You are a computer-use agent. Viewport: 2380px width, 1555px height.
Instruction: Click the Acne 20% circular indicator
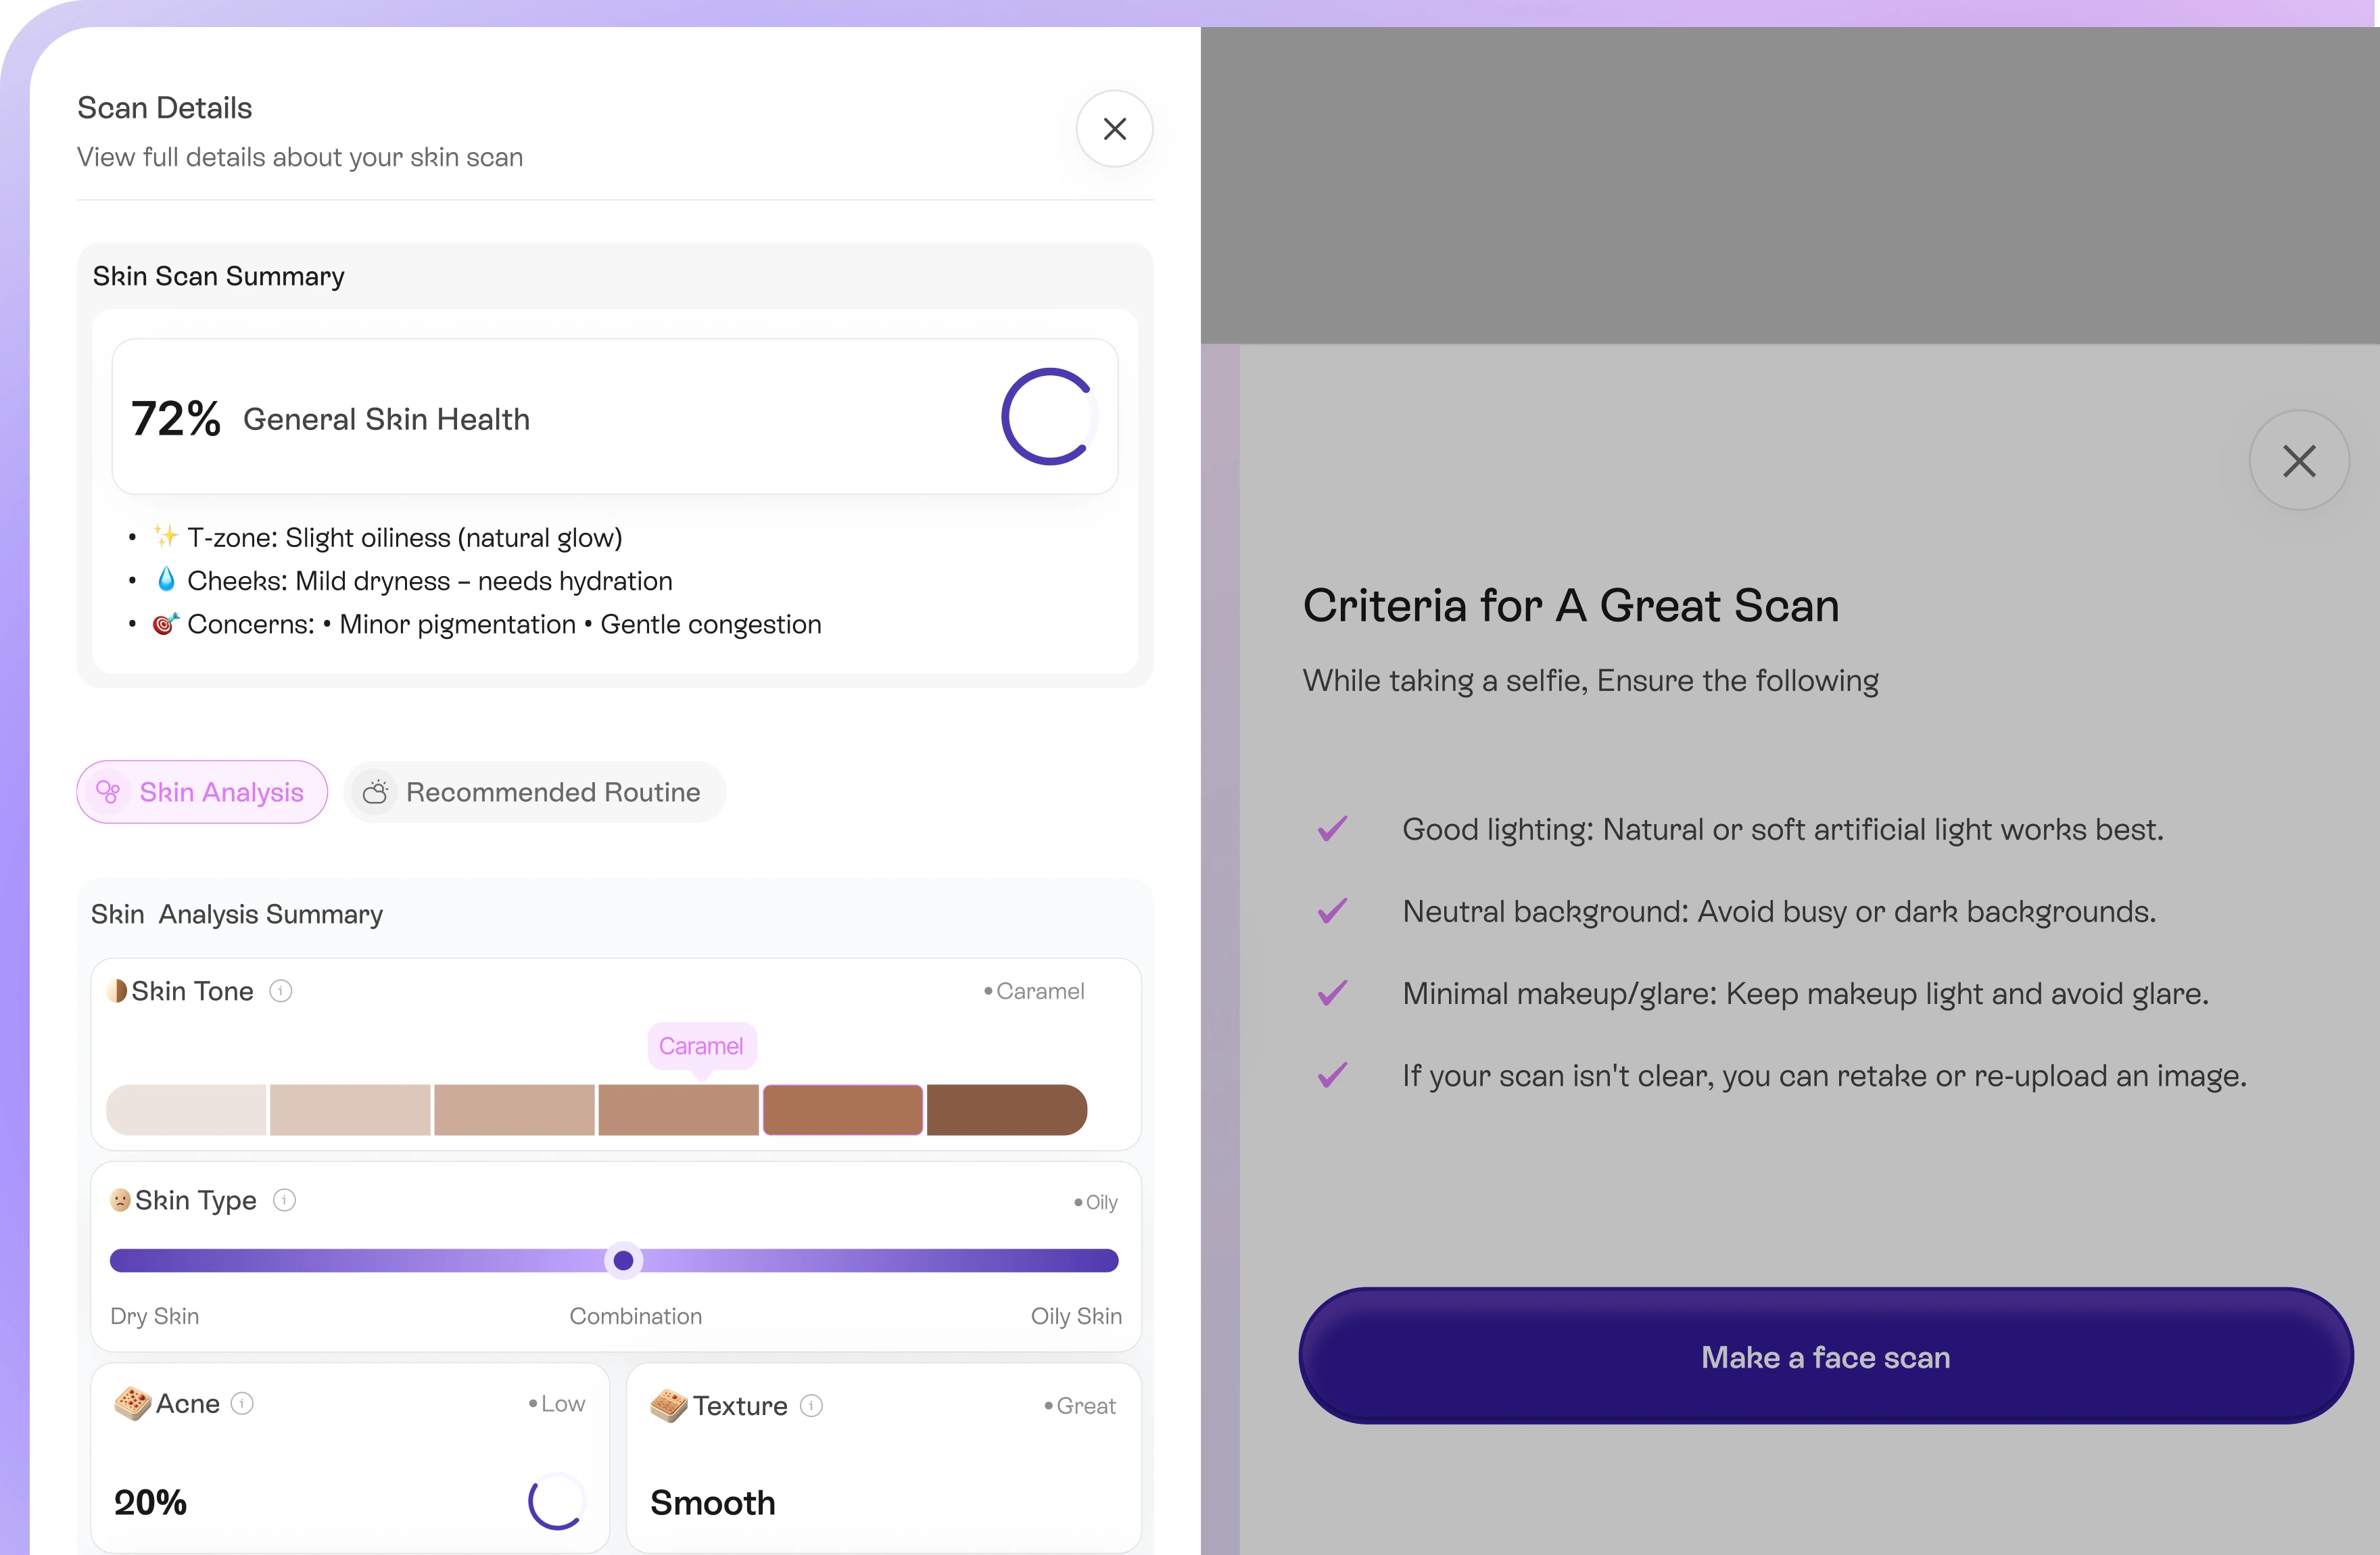[x=556, y=1501]
